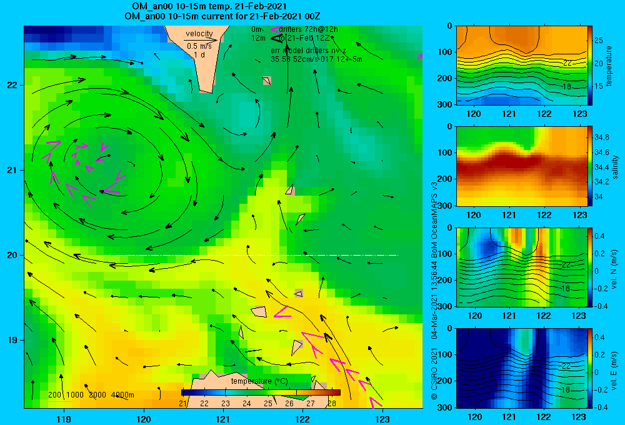
Task: Click the title line "OM_an00 10-15m temp. 21-Feb-2021"
Action: [209, 6]
